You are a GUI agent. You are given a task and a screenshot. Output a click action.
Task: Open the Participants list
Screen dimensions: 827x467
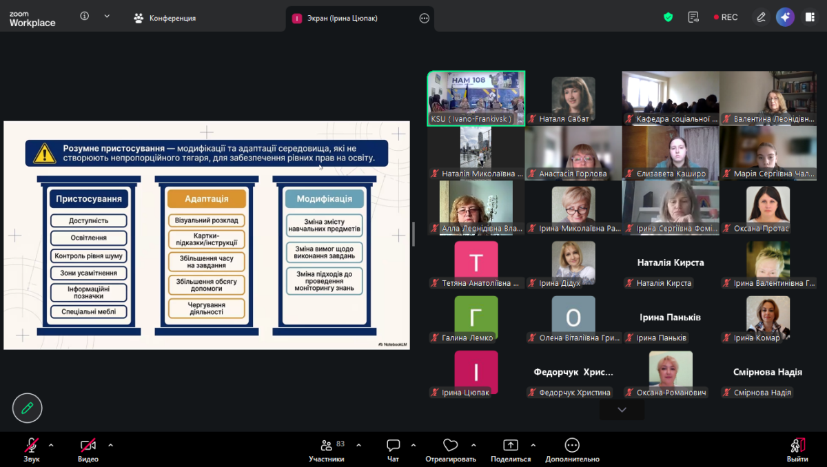[x=327, y=450]
